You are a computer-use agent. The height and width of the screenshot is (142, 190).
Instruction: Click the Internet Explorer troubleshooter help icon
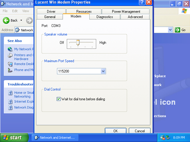click(x=10, y=102)
